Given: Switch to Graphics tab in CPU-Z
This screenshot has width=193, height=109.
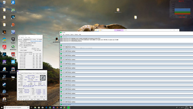Looking at the screenshot, I should pyautogui.click(x=37, y=73).
